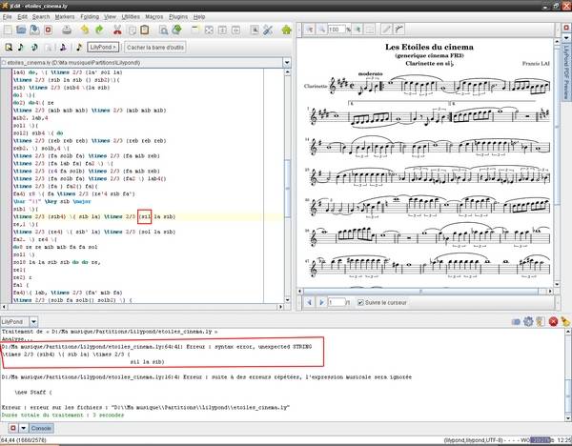Open the bottom dock dropdown arrow
Viewport: 572px width, 446px height.
pos(23,428)
